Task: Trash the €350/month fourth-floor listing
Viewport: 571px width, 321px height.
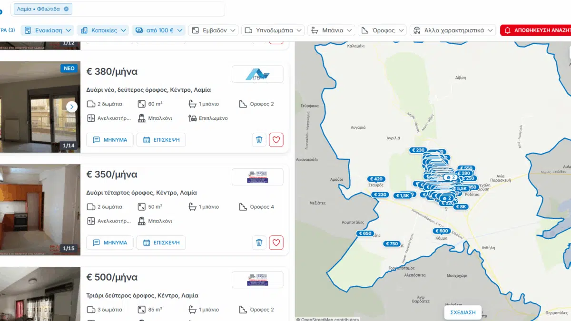Action: coord(259,243)
